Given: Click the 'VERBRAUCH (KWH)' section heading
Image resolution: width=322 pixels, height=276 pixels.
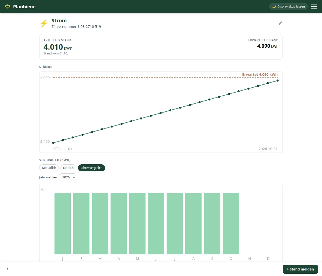Looking at the screenshot, I should click(55, 160).
